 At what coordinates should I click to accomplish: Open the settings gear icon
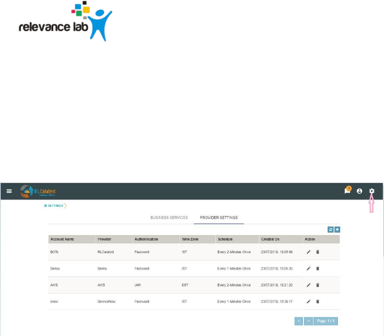(372, 191)
